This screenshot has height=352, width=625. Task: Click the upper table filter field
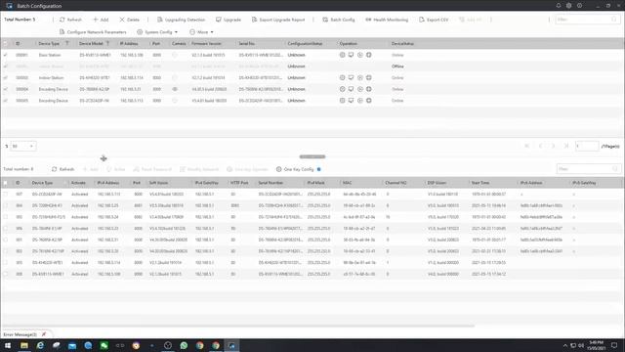(x=587, y=20)
